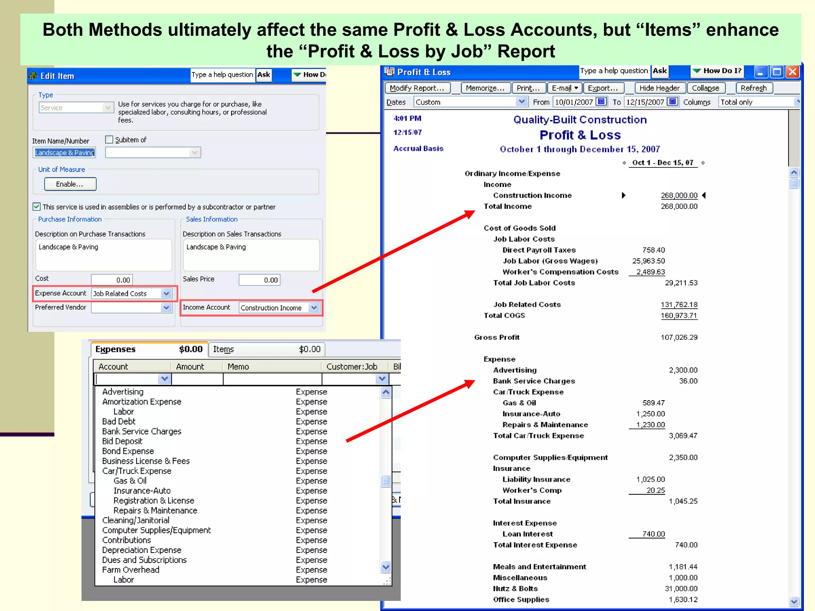Image resolution: width=815 pixels, height=611 pixels.
Task: Click scroll up arrow in the Profit & Loss report
Action: point(794,173)
